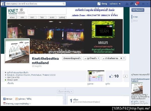Click the business category link
Image resolution: width=151 pixels, height=111 pixels.
pos(18,72)
